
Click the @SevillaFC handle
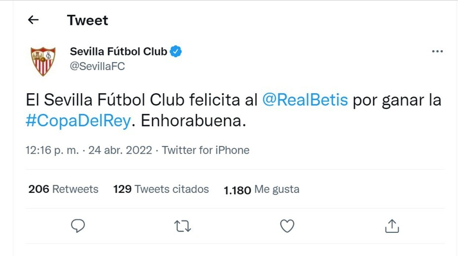[97, 66]
